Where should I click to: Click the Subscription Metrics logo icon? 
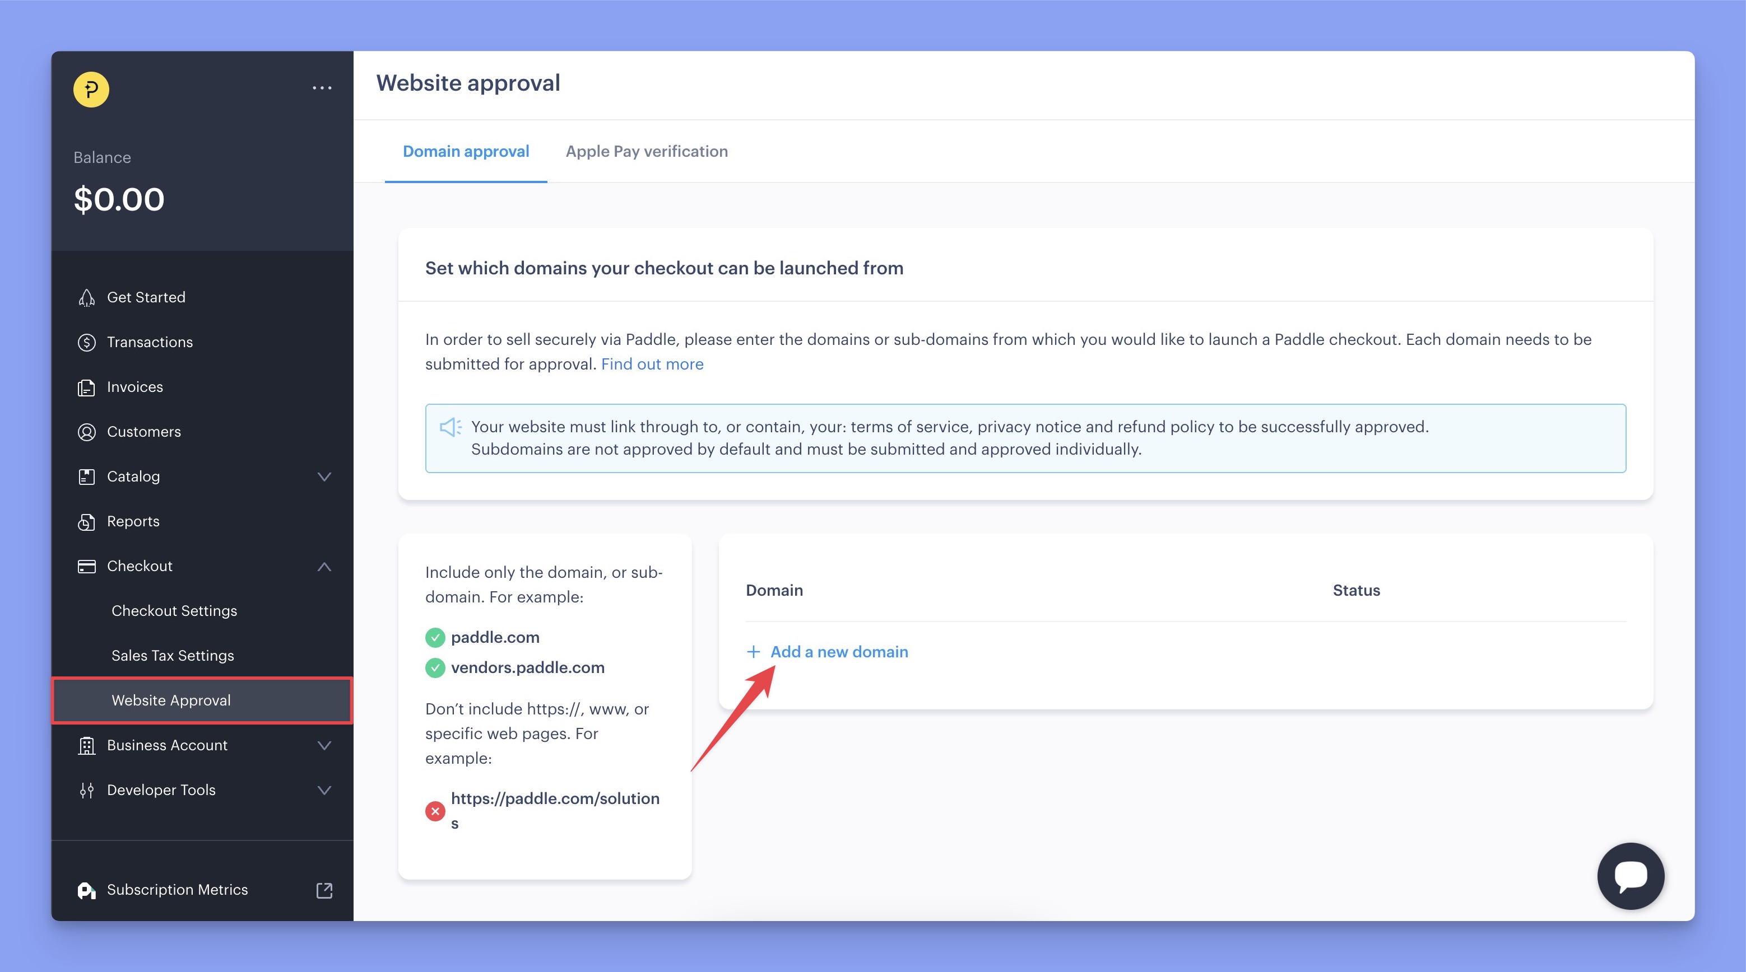coord(87,890)
